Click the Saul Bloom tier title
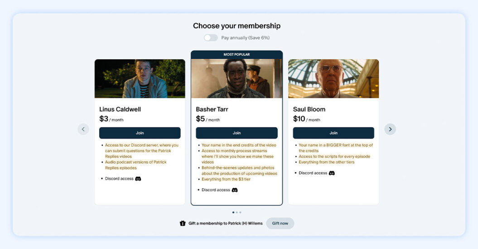478x249 pixels. coord(309,109)
